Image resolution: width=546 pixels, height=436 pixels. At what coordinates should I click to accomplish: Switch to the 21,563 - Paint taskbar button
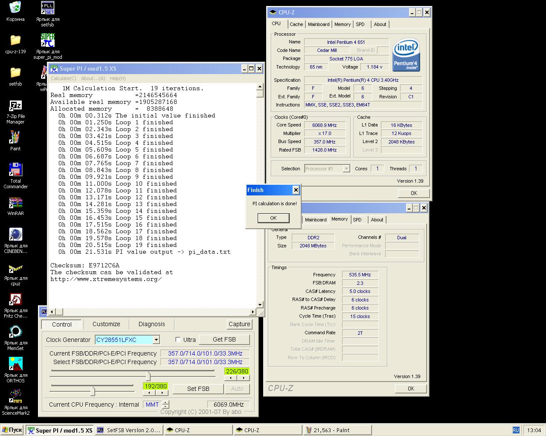click(337, 430)
